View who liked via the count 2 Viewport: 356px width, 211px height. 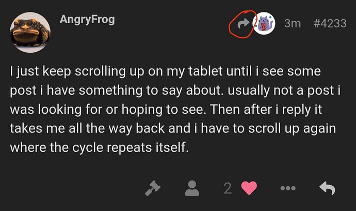(228, 189)
